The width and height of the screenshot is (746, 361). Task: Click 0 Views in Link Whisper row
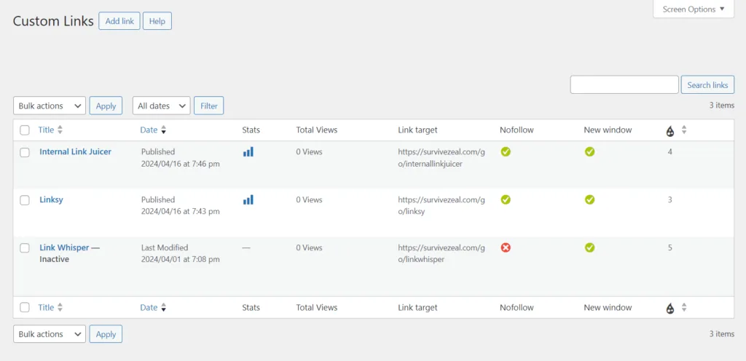click(309, 248)
